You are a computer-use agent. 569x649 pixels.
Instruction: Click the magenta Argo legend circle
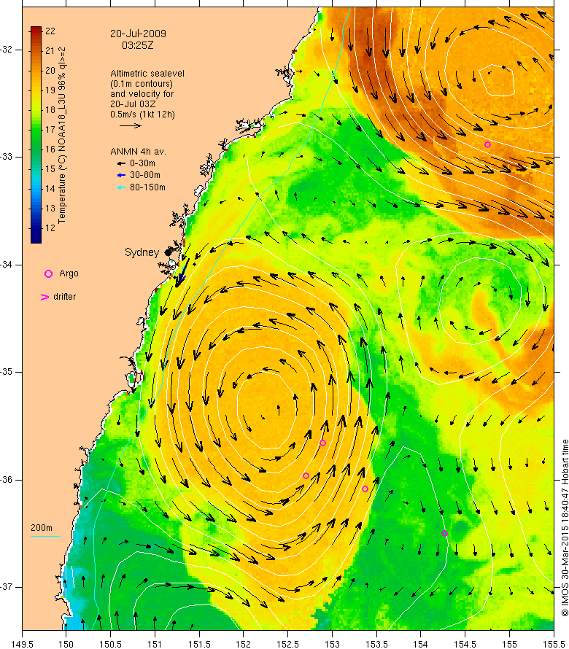(48, 273)
